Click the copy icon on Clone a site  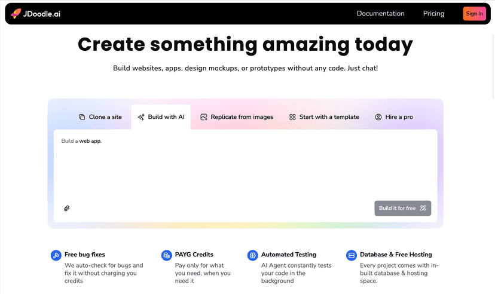click(82, 117)
